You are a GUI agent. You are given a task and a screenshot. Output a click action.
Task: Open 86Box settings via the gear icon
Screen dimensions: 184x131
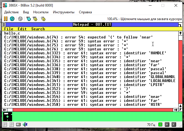(x=43, y=19)
